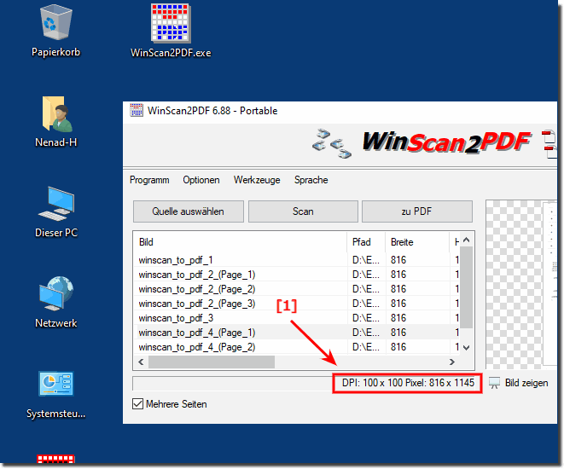Sort list by the Pfad column header
564x469 pixels.
366,242
